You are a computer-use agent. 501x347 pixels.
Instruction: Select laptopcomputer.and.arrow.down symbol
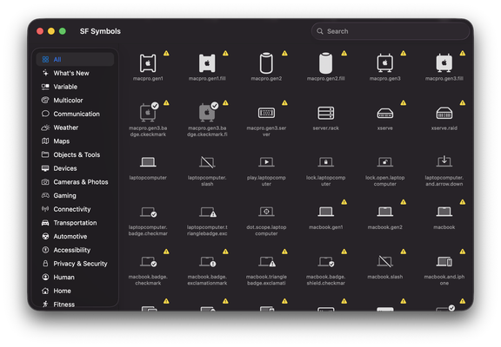[x=444, y=161]
